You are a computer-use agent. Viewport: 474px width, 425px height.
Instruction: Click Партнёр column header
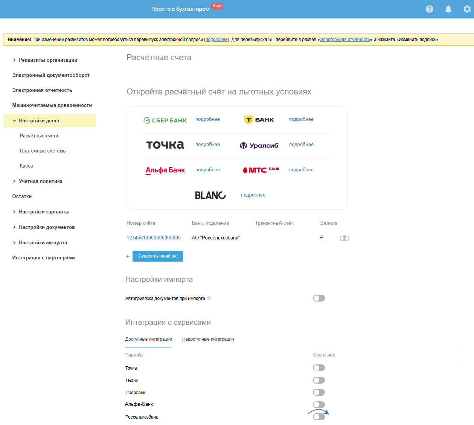pyautogui.click(x=134, y=355)
